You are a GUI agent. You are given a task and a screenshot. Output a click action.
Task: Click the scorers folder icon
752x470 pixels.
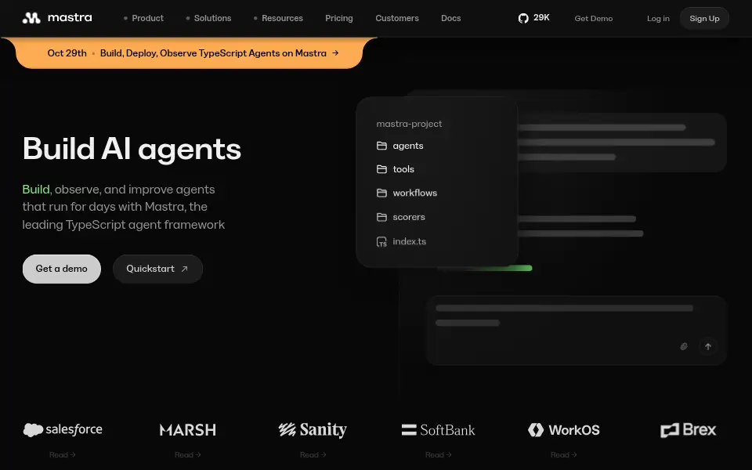pos(381,217)
